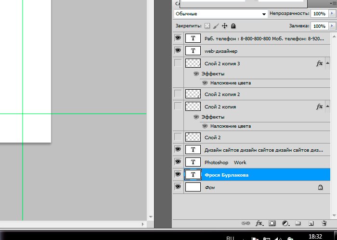Hide the web-дизайнер text layer
This screenshot has width=337, height=240.
coord(178,50)
